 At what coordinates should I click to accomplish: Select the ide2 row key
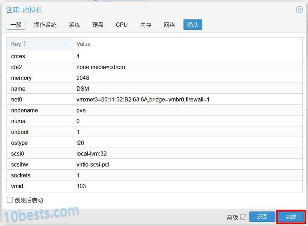click(x=17, y=67)
